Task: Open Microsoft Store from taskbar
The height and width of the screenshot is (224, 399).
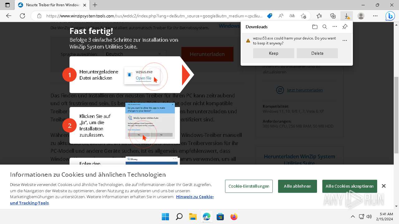Action: pos(220,217)
